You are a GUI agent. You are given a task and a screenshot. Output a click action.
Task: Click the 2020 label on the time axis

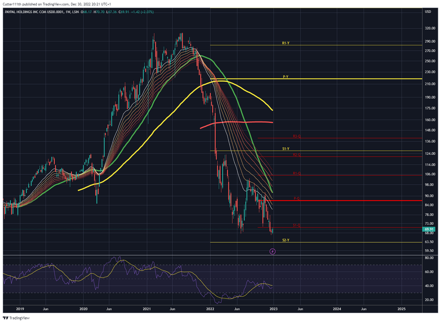(x=83, y=309)
